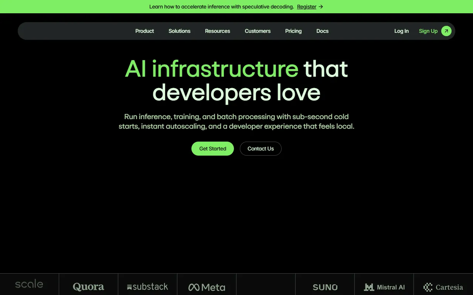Follow the Register link in the banner

tap(306, 7)
